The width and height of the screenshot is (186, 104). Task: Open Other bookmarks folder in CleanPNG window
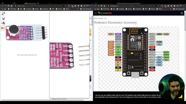[179, 9]
